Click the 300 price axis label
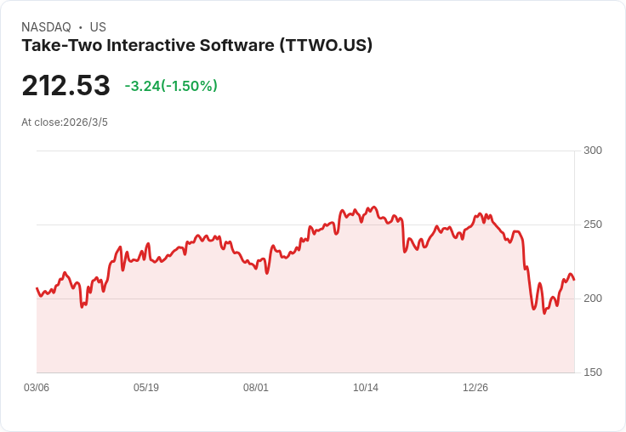 [593, 151]
